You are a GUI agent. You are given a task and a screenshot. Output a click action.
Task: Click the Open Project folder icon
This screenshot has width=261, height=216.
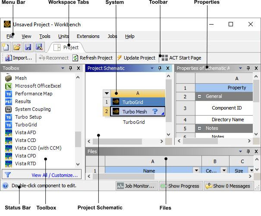point(17,47)
